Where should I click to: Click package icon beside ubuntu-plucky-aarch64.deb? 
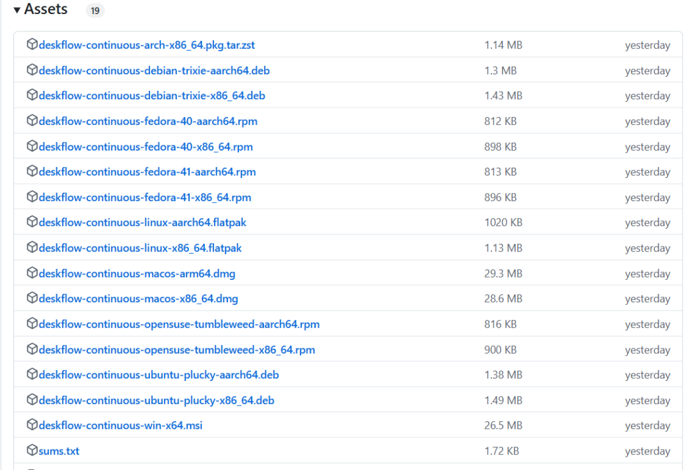click(x=32, y=375)
